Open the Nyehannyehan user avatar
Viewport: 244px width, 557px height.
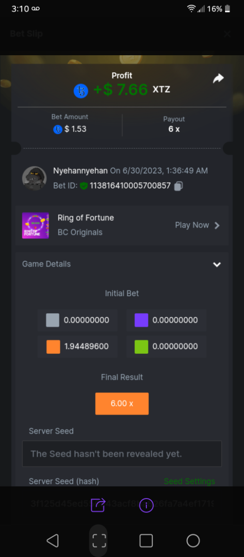34,178
